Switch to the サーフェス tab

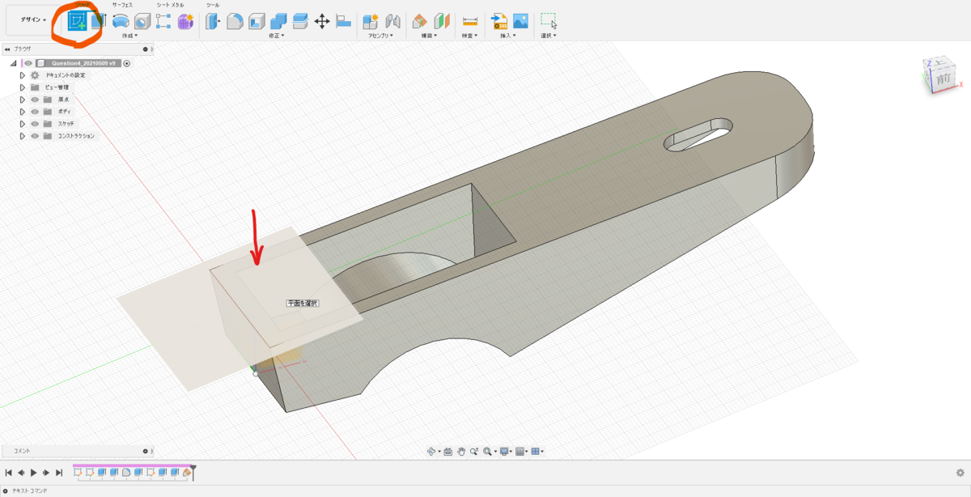122,5
